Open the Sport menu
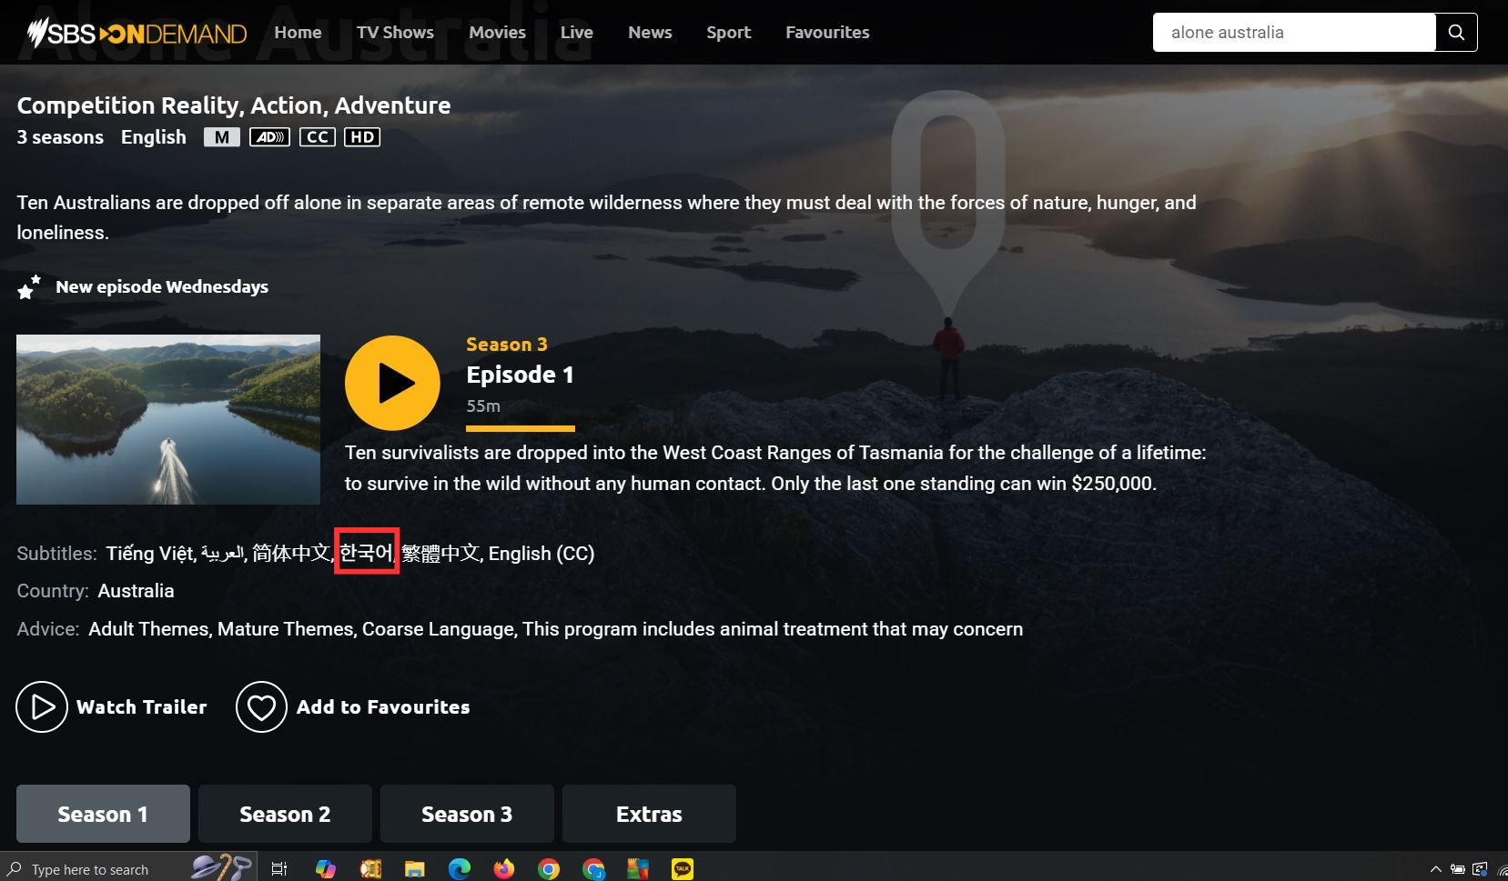The height and width of the screenshot is (881, 1508). (x=729, y=33)
